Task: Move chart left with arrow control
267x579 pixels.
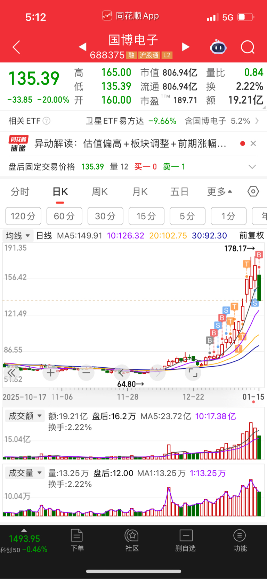Action: coord(122,373)
